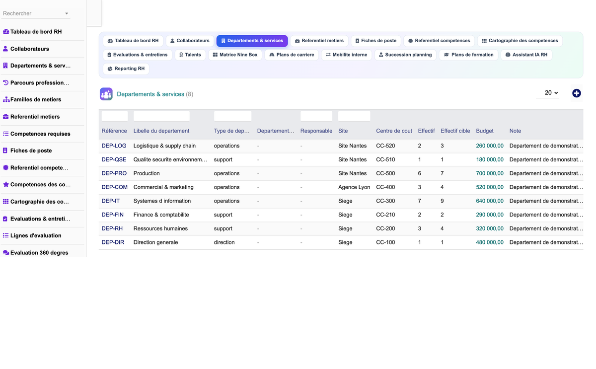Click the chart icon in Reporting RH tab

coord(110,69)
